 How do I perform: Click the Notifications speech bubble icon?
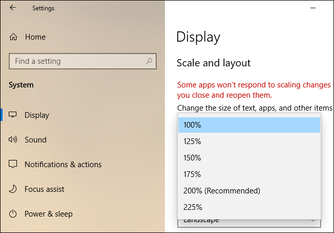coord(13,165)
